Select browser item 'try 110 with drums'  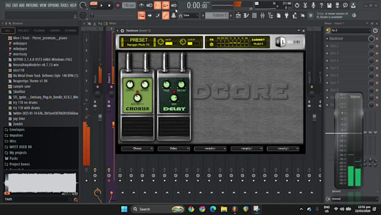[26, 108]
